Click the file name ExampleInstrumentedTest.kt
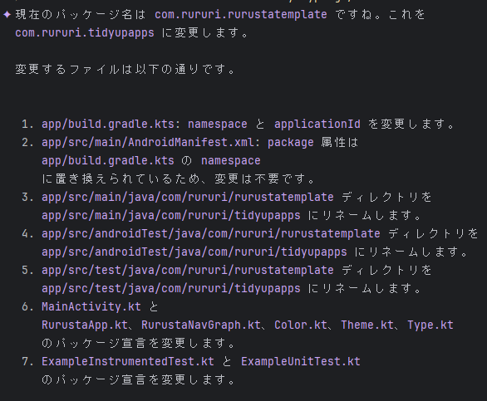This screenshot has width=487, height=401. point(128,362)
